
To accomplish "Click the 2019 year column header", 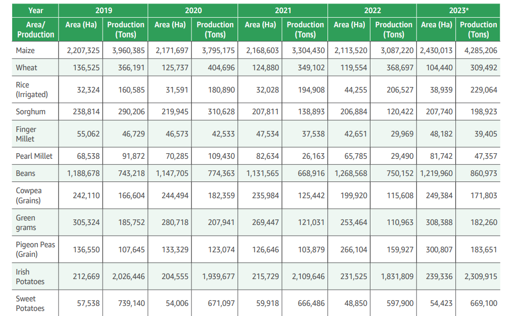I will (103, 10).
